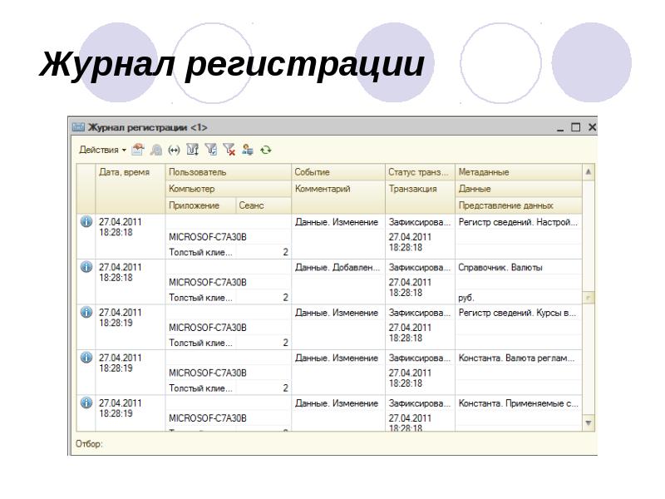Click the Данные column header
The width and height of the screenshot is (665, 499).
tap(519, 189)
